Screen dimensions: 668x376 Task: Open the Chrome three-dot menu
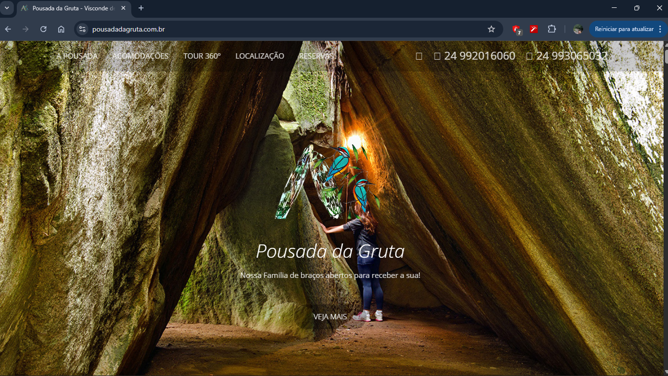pyautogui.click(x=660, y=29)
